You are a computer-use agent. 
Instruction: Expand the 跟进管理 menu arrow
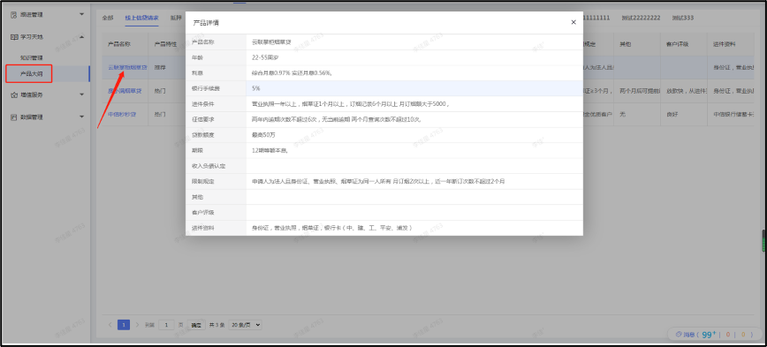[81, 14]
